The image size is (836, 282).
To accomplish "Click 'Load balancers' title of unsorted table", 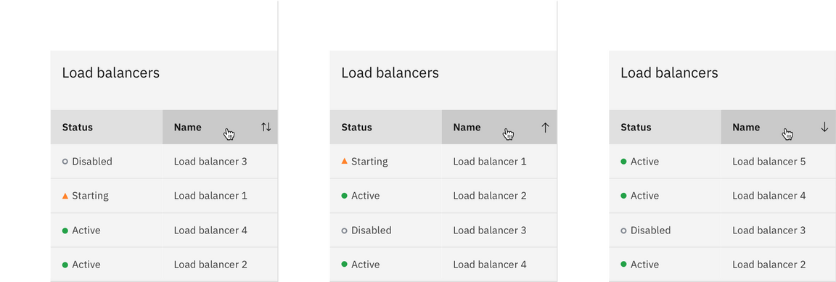I will pyautogui.click(x=111, y=72).
